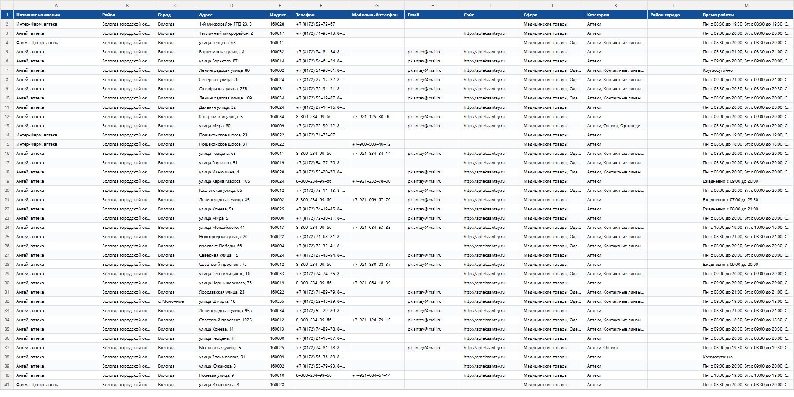
Task: Select mobile phone "+7–921–684–67–14"
Action: pyautogui.click(x=377, y=375)
